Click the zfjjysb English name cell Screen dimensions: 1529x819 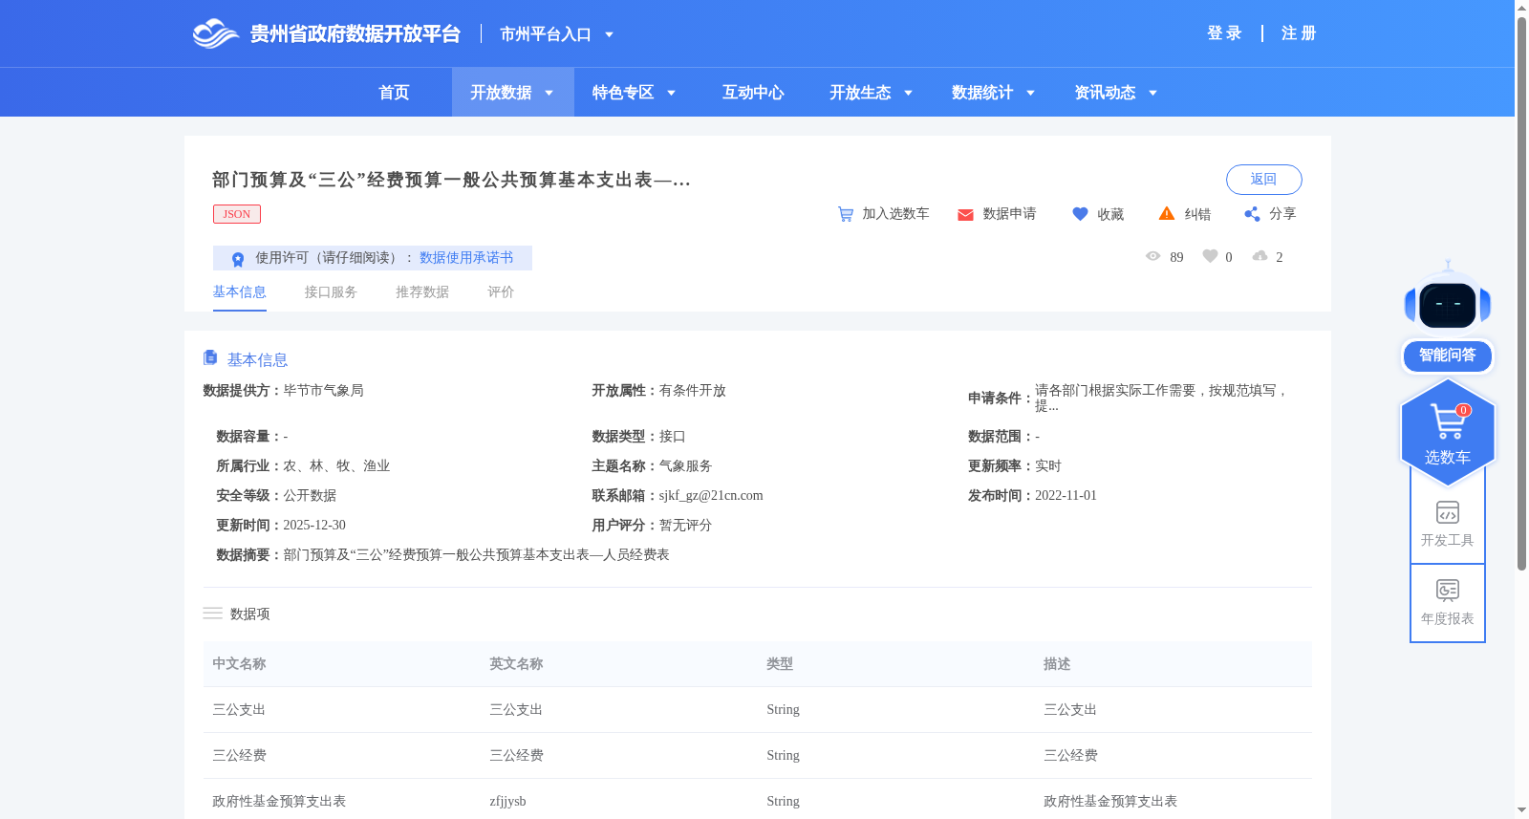(x=507, y=802)
